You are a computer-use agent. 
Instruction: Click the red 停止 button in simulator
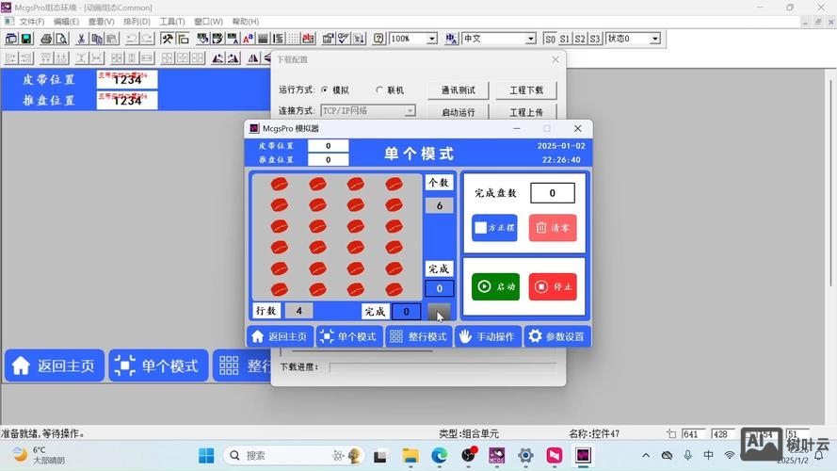(x=553, y=286)
